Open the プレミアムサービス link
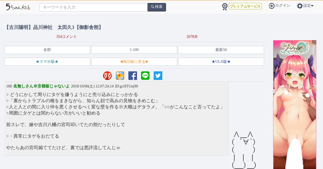Viewport: 323px width, 169px height. point(245,6)
